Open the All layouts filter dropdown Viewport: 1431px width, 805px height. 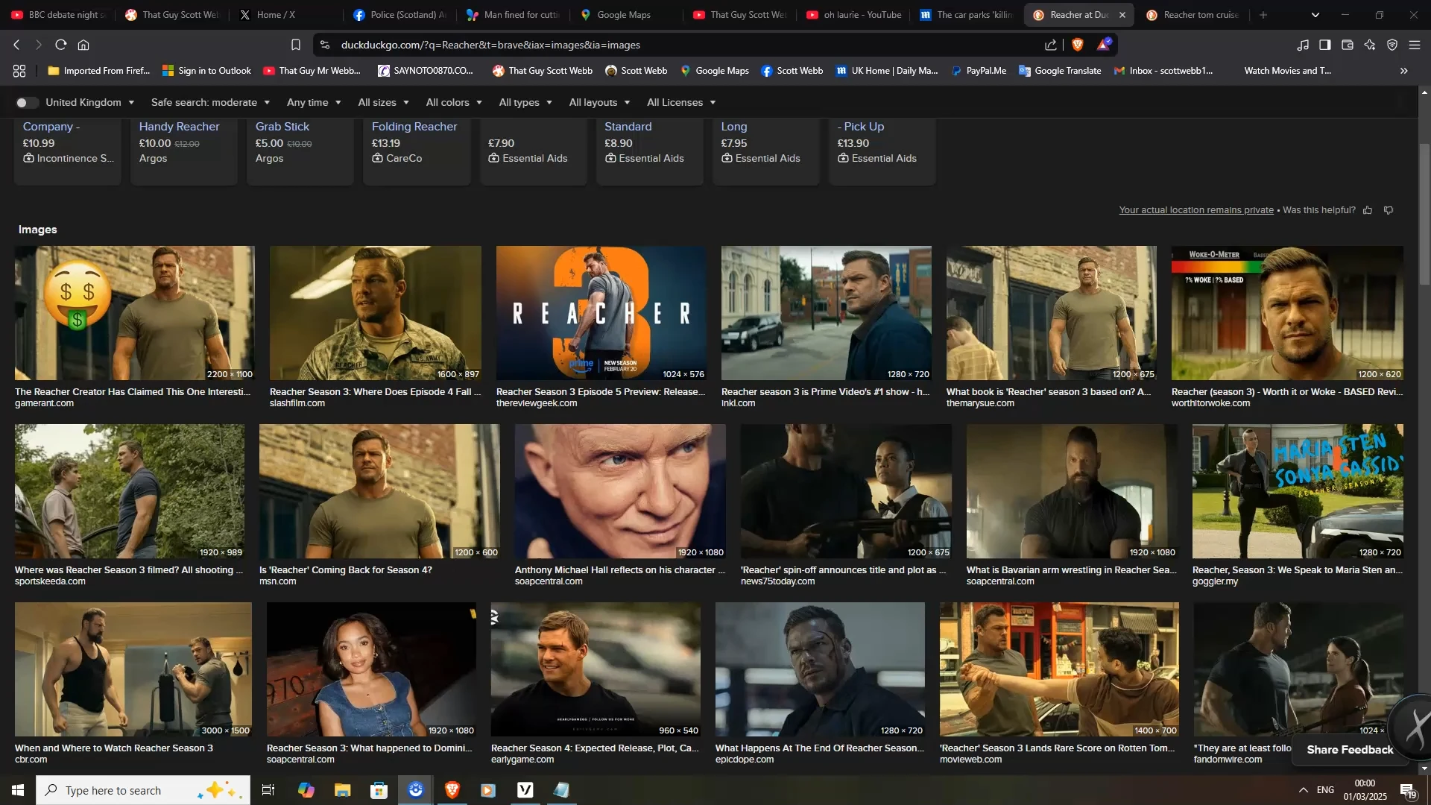[x=599, y=103]
